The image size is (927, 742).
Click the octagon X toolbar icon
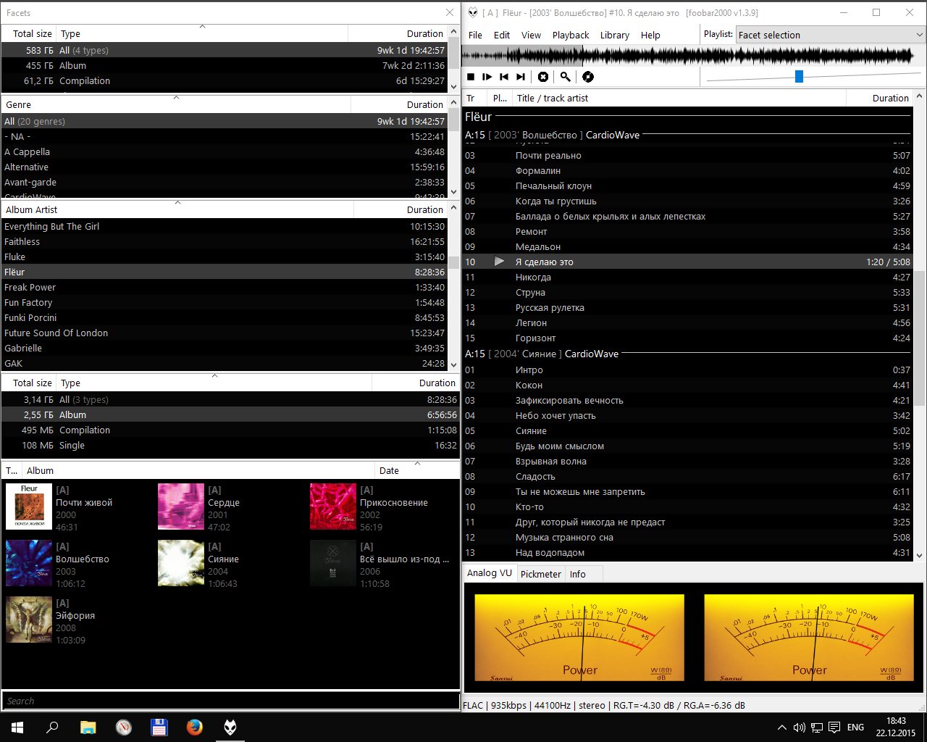tap(543, 77)
